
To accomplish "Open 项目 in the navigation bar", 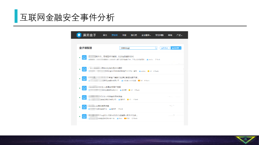I will pyautogui.click(x=124, y=35).
